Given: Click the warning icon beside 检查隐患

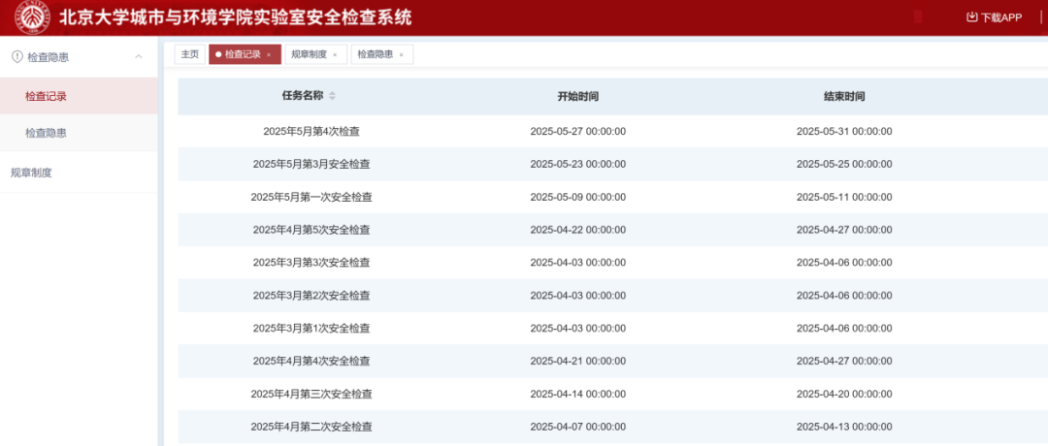Looking at the screenshot, I should click(16, 57).
